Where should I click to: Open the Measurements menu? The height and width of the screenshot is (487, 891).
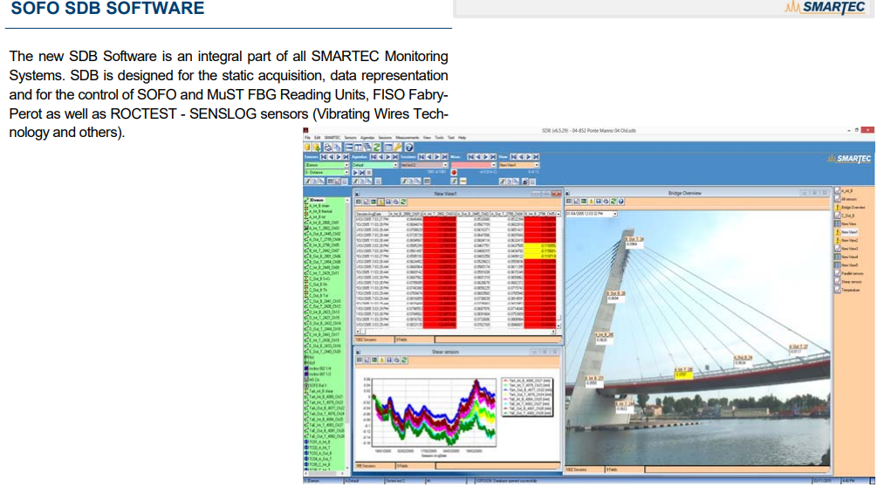point(408,138)
